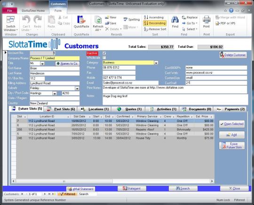
Task: Click the navigation Search box
Action: [x=87, y=194]
